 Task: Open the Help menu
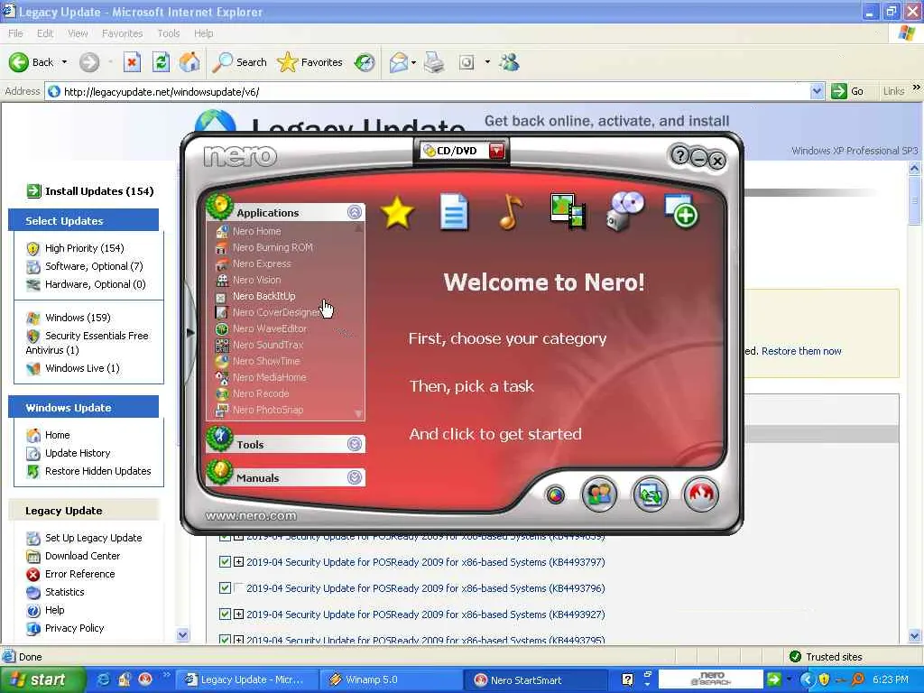click(x=203, y=33)
